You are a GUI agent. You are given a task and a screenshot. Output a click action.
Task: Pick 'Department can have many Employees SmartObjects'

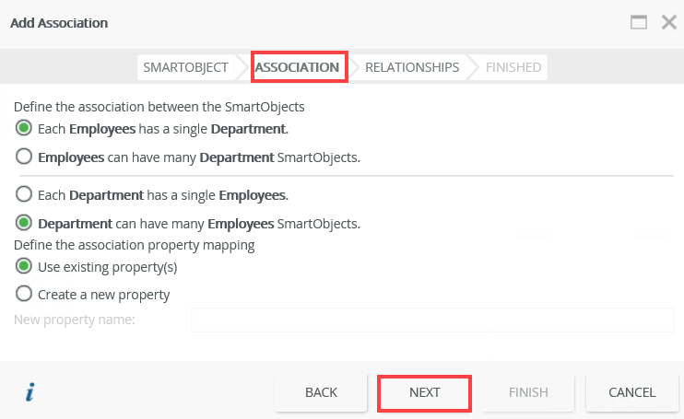(24, 224)
